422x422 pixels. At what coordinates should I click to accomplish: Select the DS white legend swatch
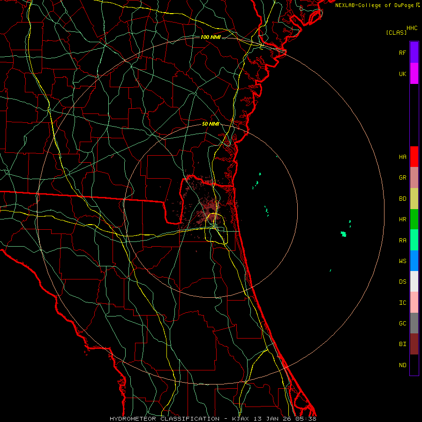[414, 281]
